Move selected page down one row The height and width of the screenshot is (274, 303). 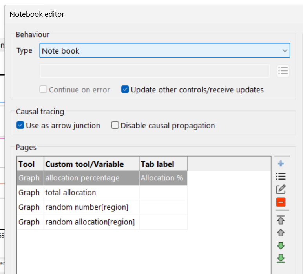pyautogui.click(x=281, y=245)
